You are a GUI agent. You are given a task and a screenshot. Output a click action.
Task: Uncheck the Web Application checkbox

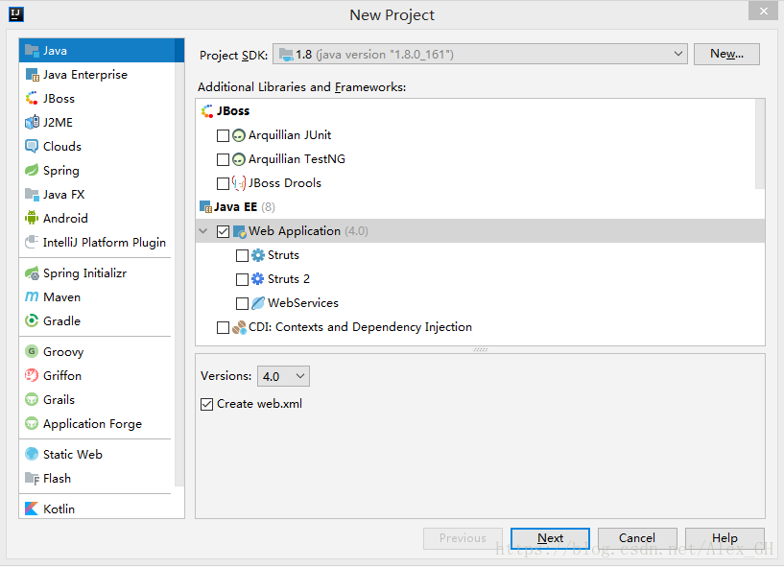[x=223, y=231]
